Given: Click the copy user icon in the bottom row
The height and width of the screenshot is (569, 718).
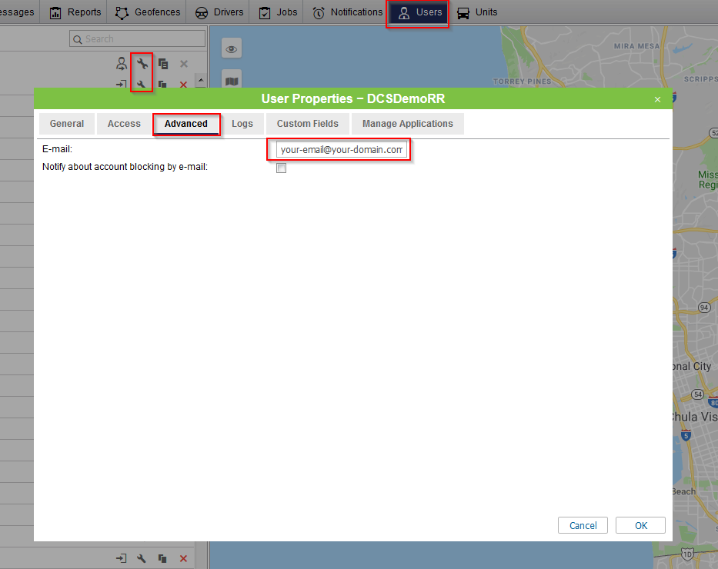Looking at the screenshot, I should (162, 558).
